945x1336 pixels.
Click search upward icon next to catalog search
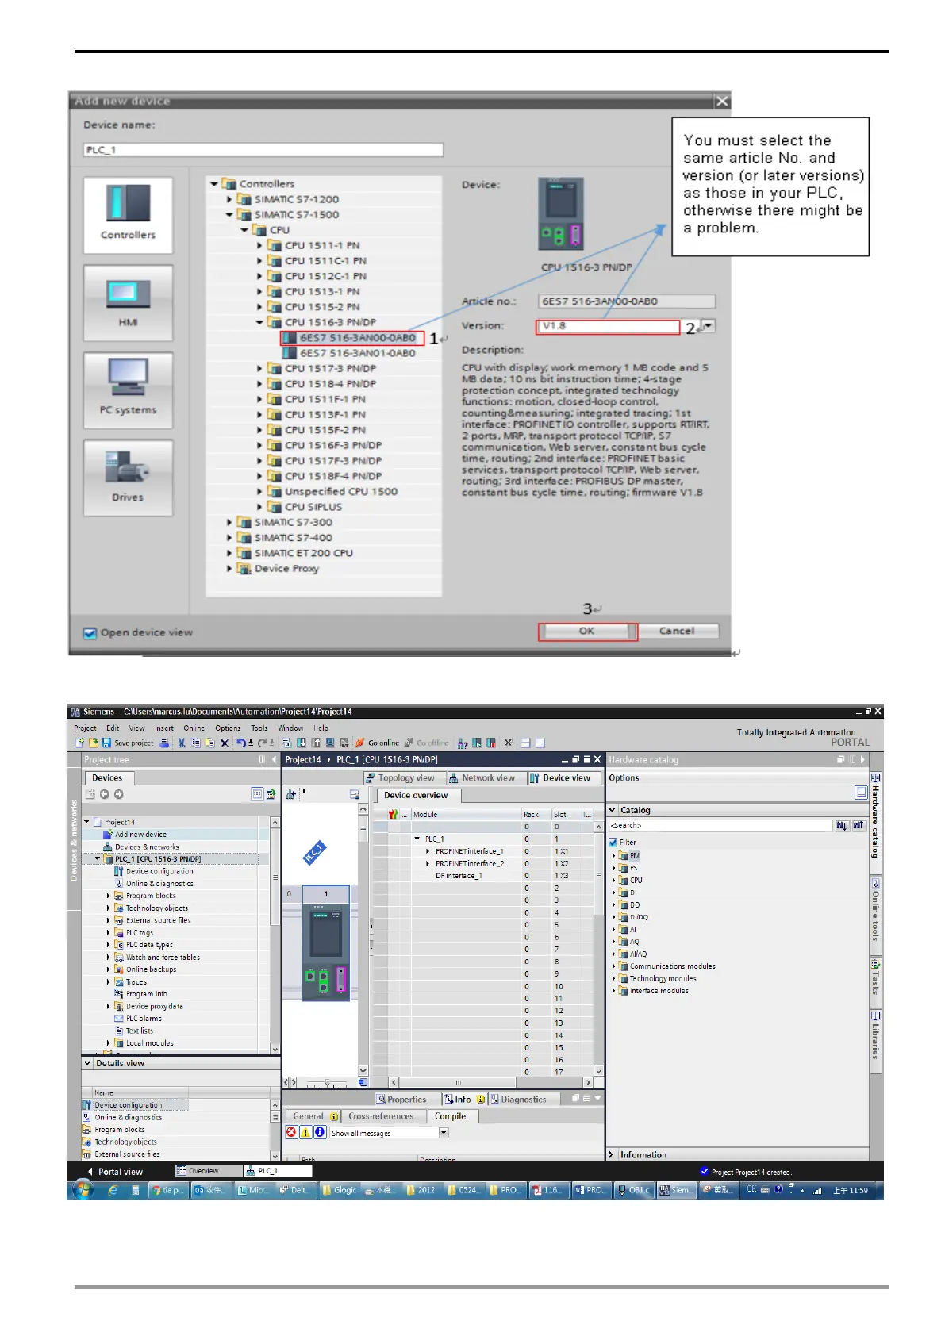coord(858,826)
